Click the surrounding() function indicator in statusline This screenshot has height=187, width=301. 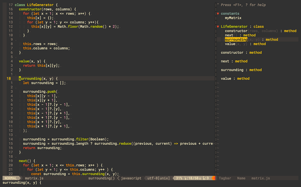(x=101, y=178)
